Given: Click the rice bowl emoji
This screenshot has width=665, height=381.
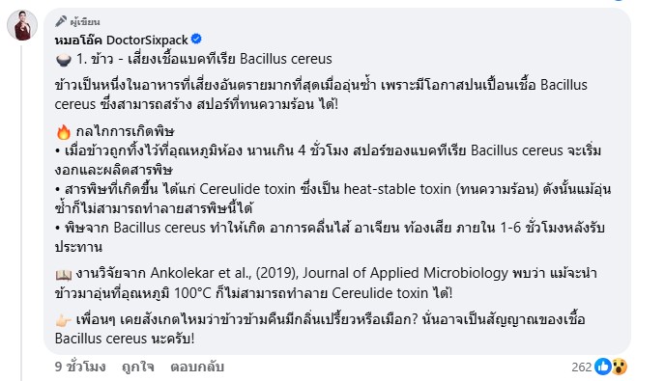Looking at the screenshot, I should 64,60.
